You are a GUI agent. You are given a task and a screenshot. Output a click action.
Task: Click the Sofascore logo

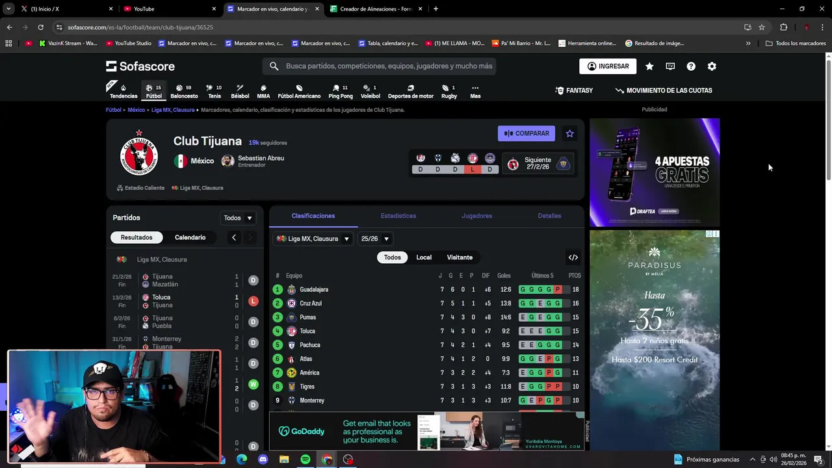point(140,66)
